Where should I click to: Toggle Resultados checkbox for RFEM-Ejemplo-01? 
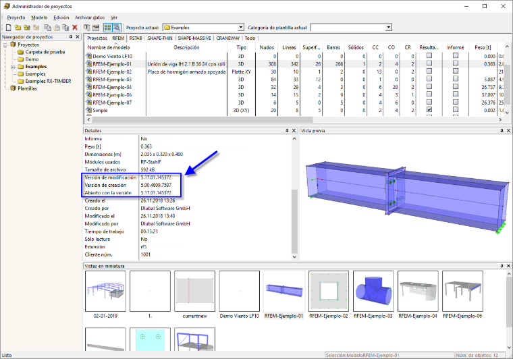(429, 63)
